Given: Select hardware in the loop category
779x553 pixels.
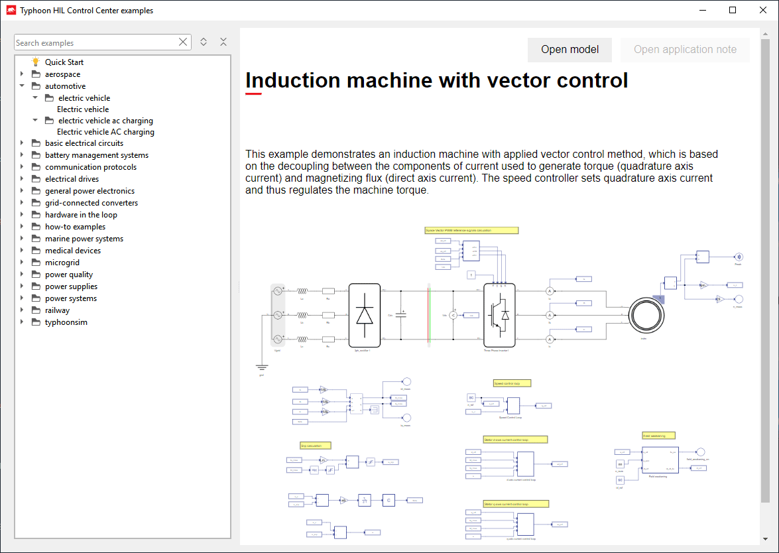Looking at the screenshot, I should point(81,215).
